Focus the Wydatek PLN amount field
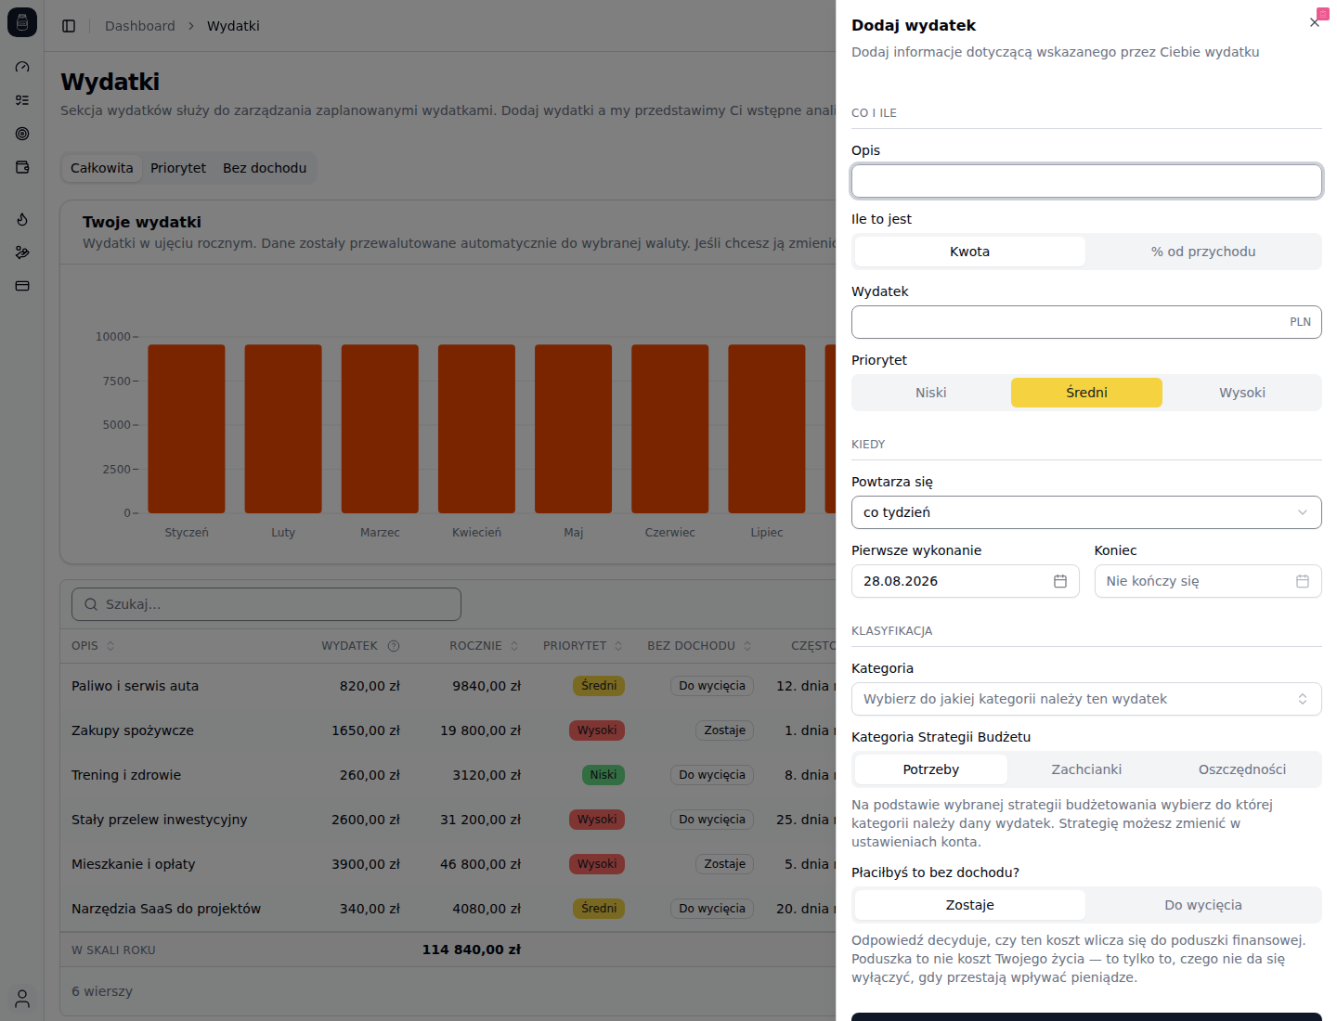Viewport: 1337px width, 1021px height. coord(1086,322)
